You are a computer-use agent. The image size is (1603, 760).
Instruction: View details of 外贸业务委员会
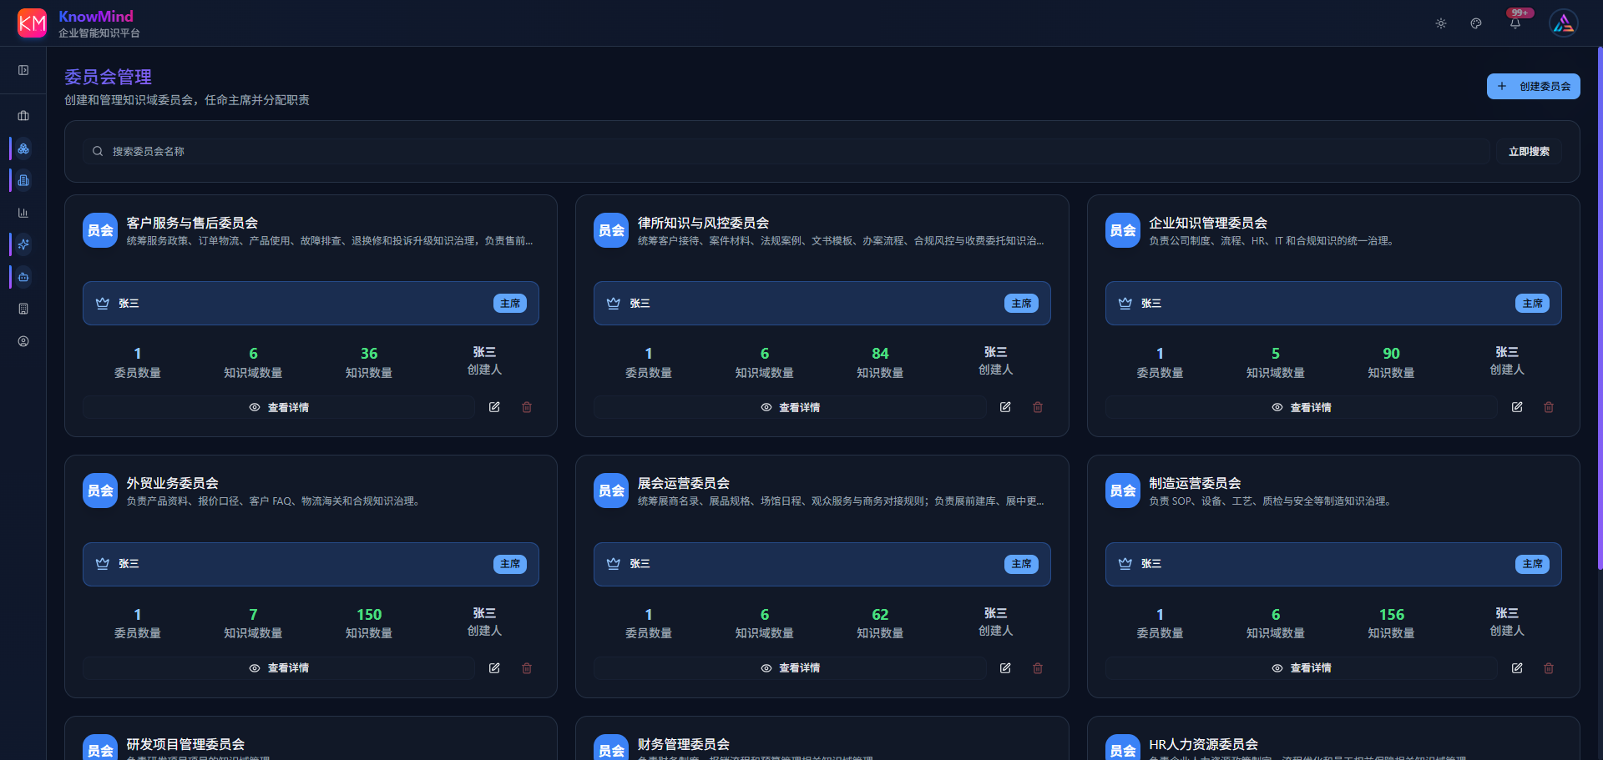(x=279, y=668)
